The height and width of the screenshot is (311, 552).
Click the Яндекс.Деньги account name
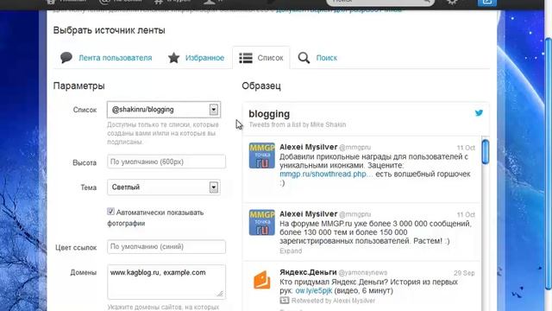[x=308, y=273]
